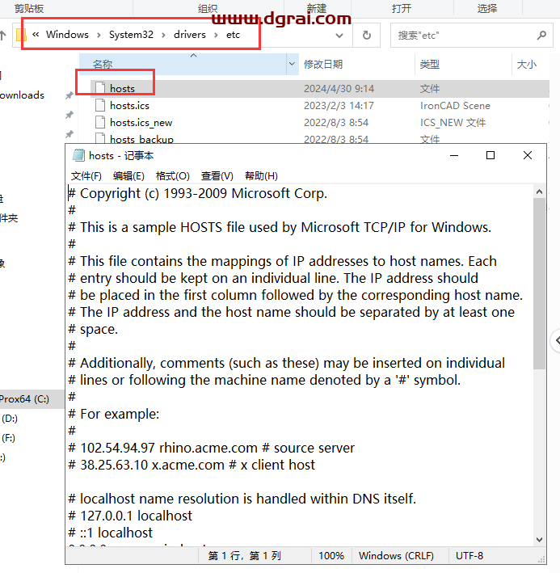Click the 102.54.94.97 rhino.acme.com line

click(x=211, y=448)
